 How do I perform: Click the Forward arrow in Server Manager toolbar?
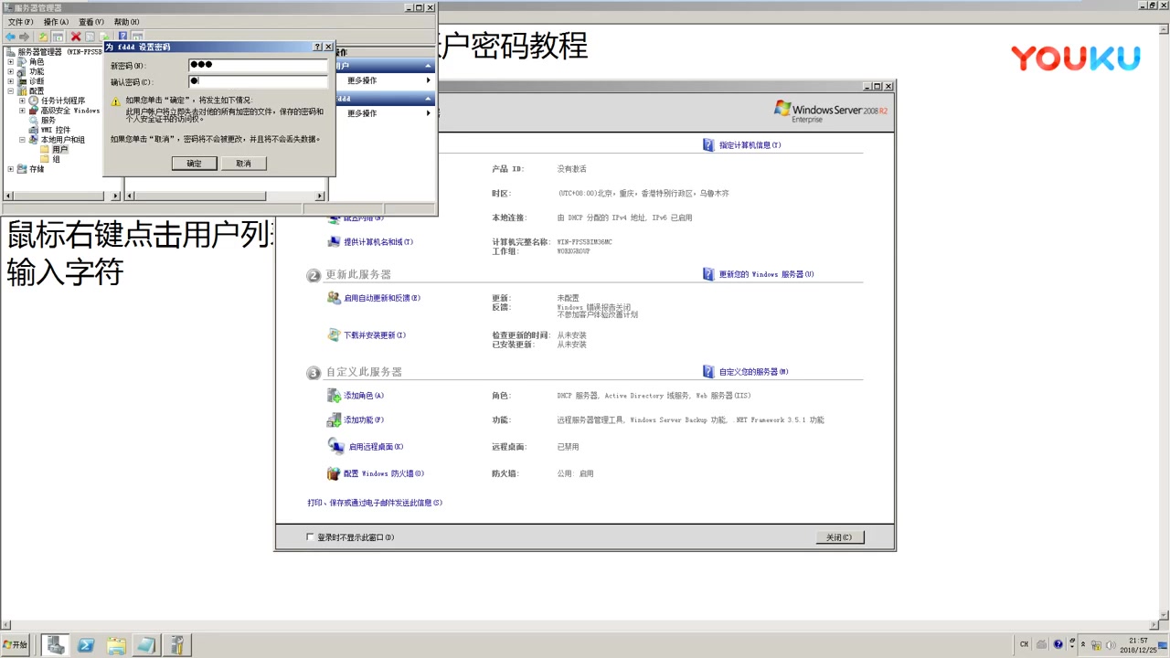click(25, 37)
